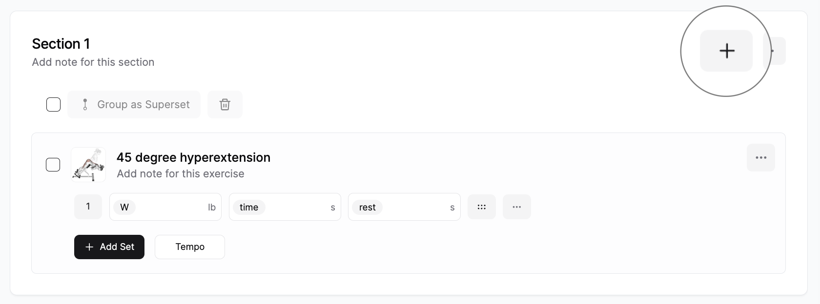Toggle selection of set number 1
The width and height of the screenshot is (820, 304).
[88, 207]
